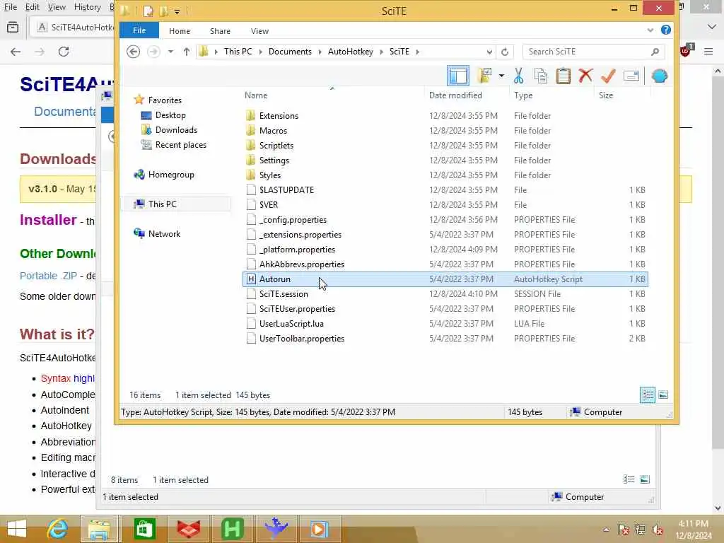The image size is (724, 543).
Task: Cut the selected file with scissors icon
Action: tap(518, 76)
